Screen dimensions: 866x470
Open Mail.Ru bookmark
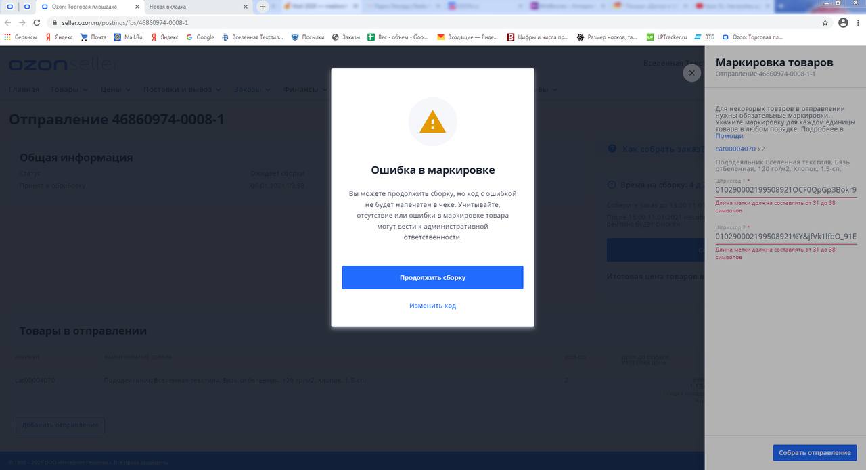point(127,37)
